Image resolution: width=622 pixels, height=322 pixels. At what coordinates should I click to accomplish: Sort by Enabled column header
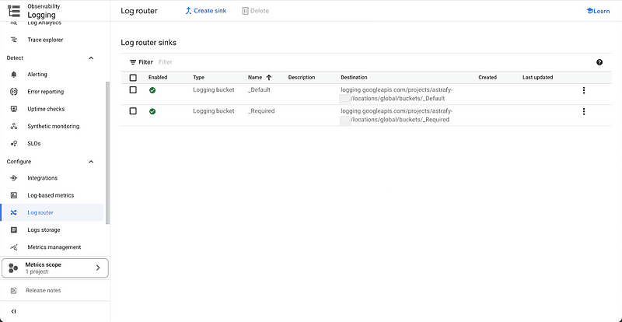point(158,78)
